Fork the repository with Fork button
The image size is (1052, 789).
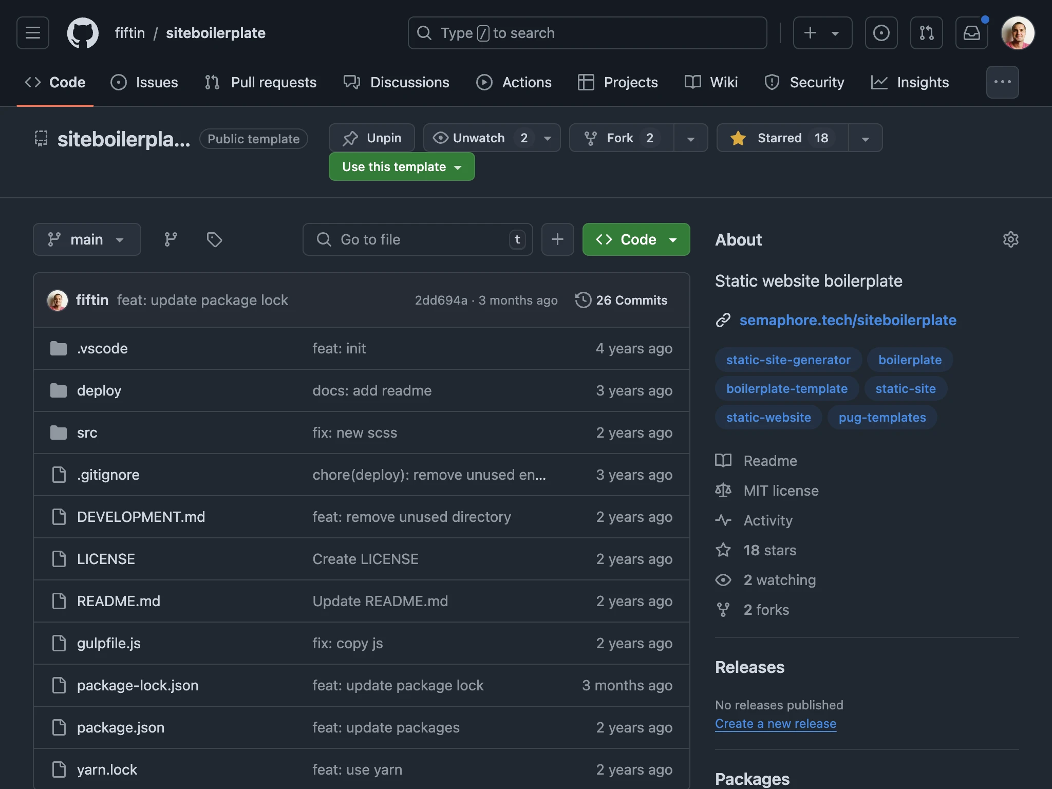(622, 138)
